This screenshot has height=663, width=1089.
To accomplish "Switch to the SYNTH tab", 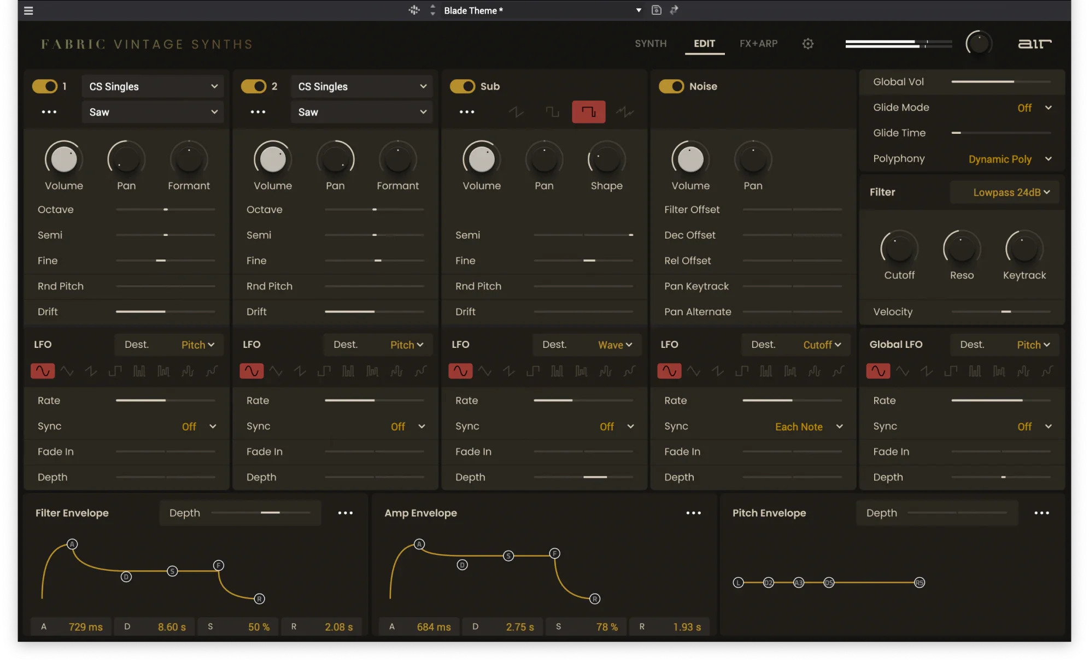I will click(x=651, y=44).
